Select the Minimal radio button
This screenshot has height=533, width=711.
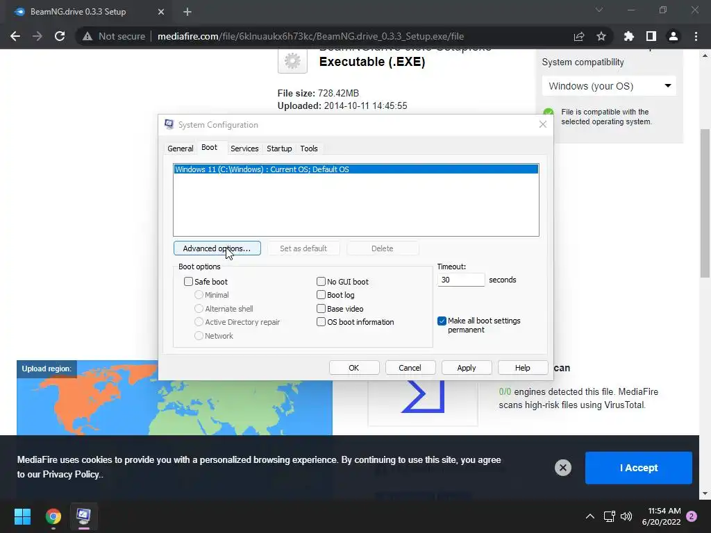[199, 294]
